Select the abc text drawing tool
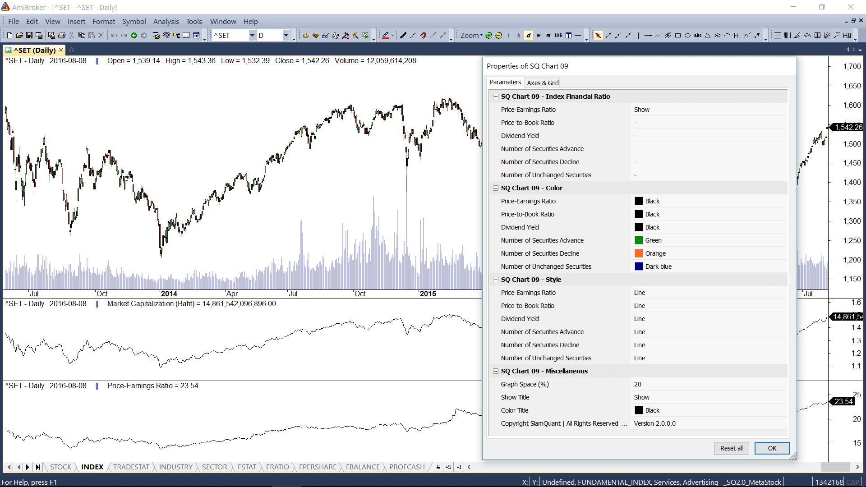Image resolution: width=866 pixels, height=487 pixels. click(x=698, y=35)
